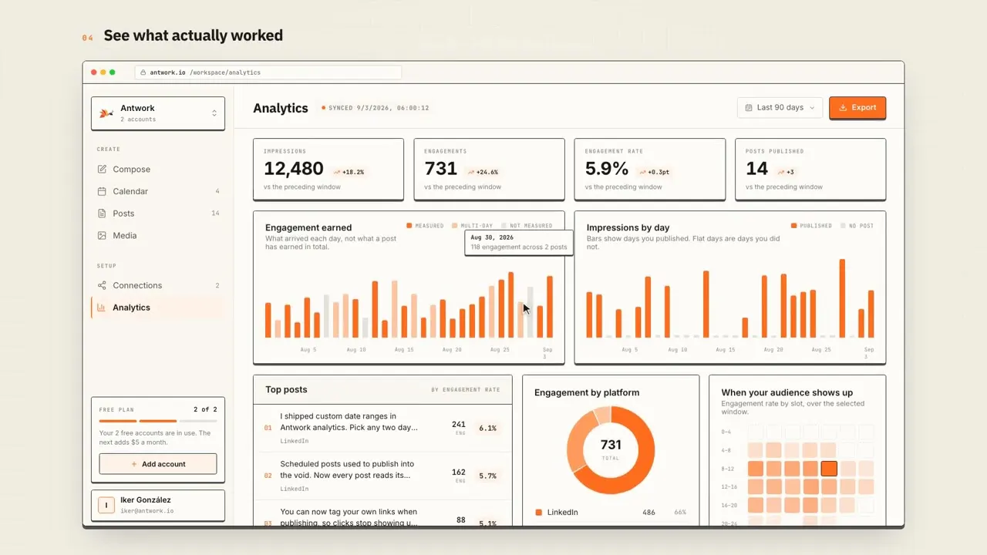Click the 12,480 impressions value
The width and height of the screenshot is (987, 555).
(294, 169)
